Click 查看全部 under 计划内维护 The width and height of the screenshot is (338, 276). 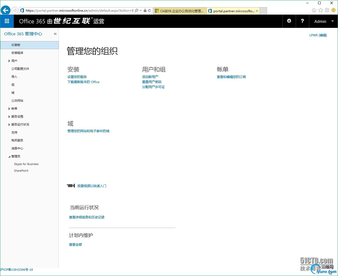pos(75,244)
